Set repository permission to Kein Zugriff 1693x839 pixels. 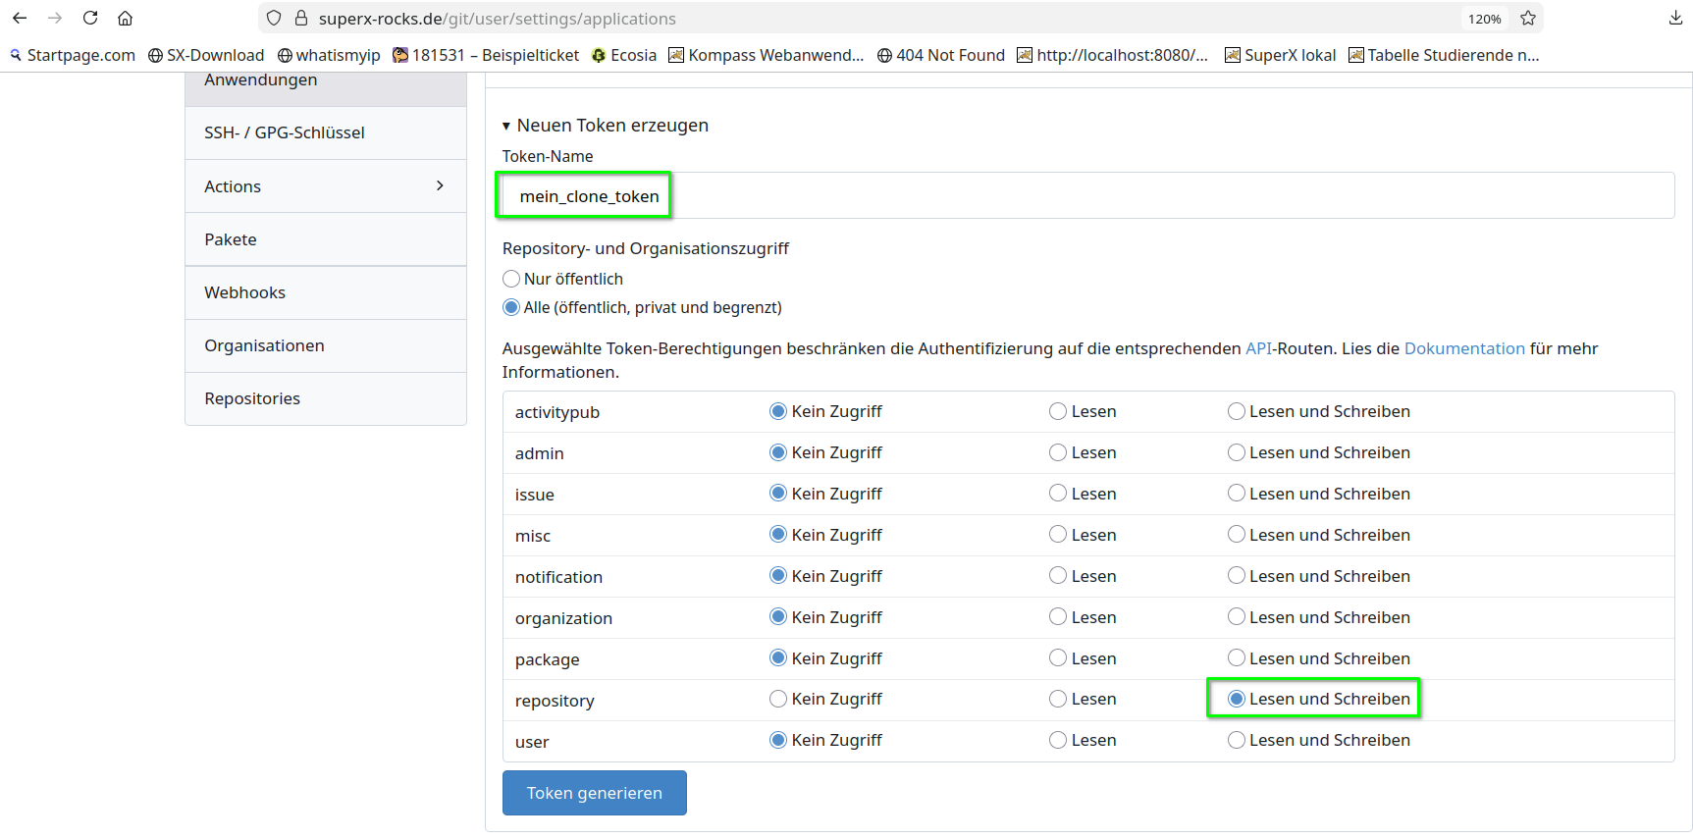click(x=778, y=699)
